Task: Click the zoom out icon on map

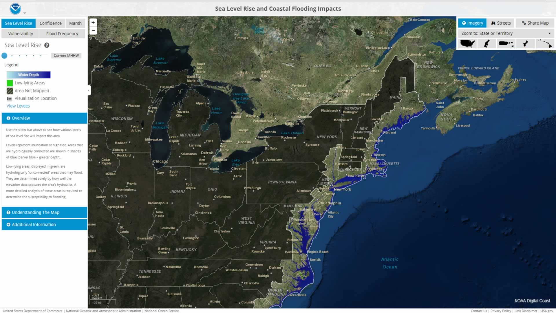Action: pyautogui.click(x=93, y=30)
